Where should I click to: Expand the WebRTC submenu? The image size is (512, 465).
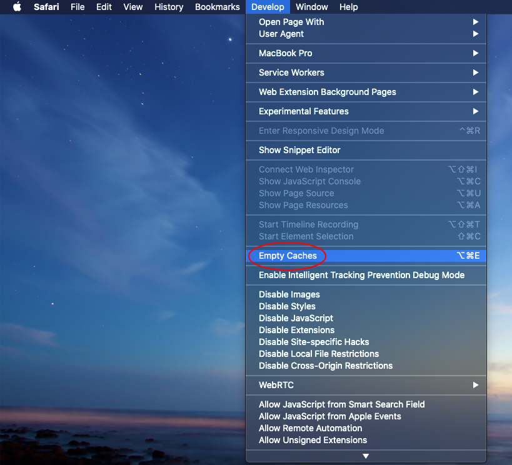click(x=366, y=385)
